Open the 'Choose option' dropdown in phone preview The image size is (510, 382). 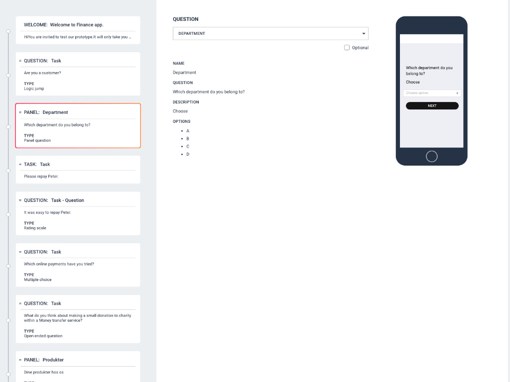[x=432, y=93]
